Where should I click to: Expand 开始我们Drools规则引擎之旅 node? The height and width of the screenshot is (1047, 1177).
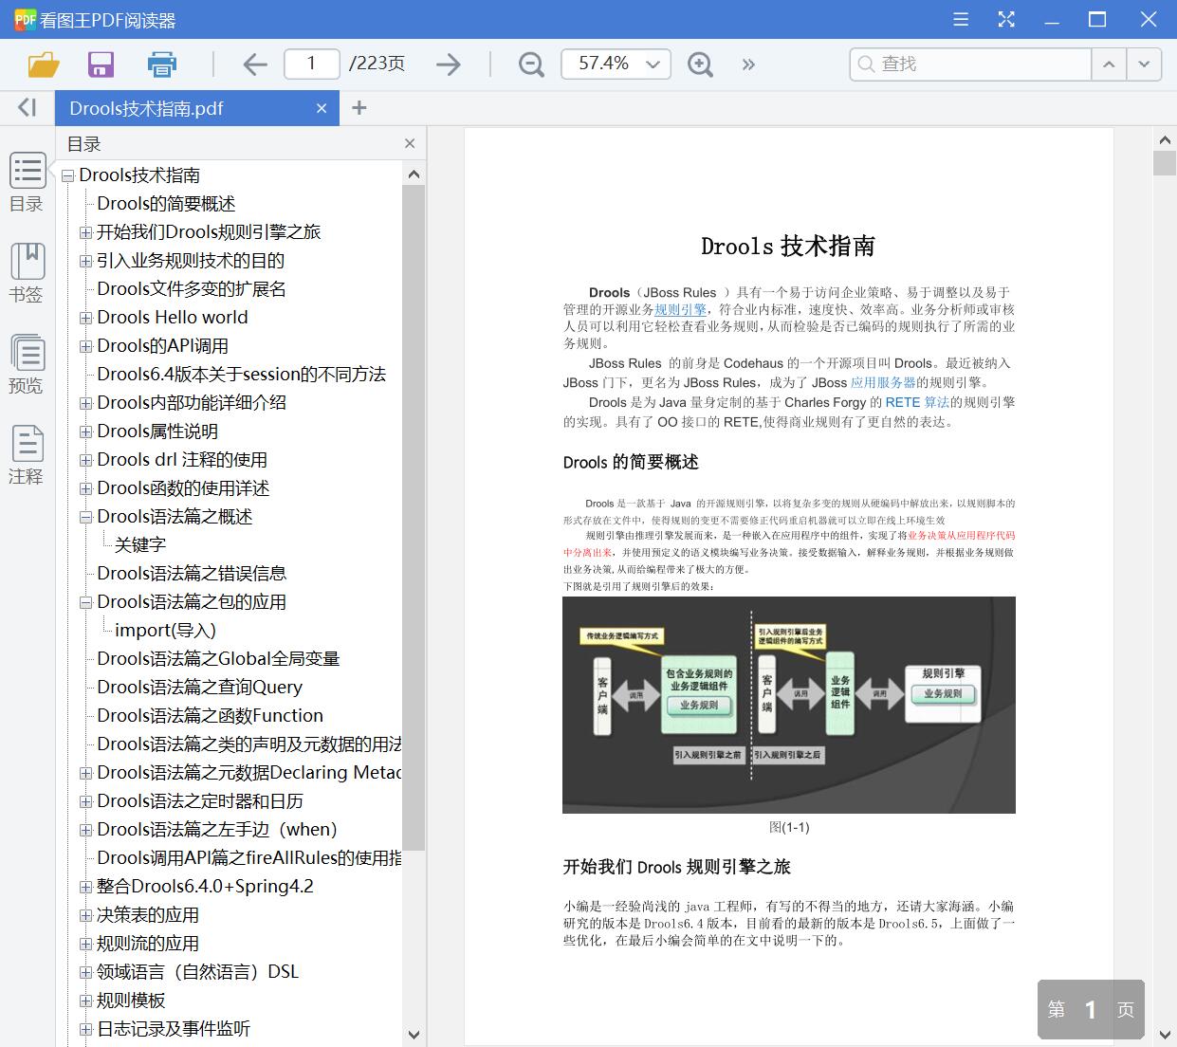85,232
